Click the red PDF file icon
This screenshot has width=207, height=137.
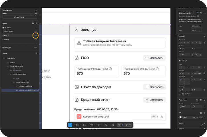[x=79, y=116]
